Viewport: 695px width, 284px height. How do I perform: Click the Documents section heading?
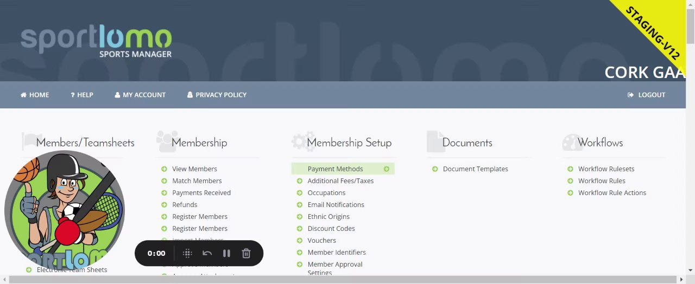(x=467, y=143)
